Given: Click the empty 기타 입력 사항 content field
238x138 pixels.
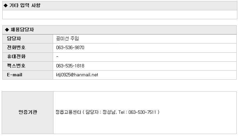Looking at the screenshot, I should tap(120, 15).
